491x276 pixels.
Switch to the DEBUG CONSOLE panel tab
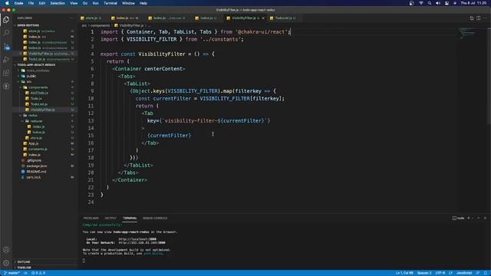[155, 218]
